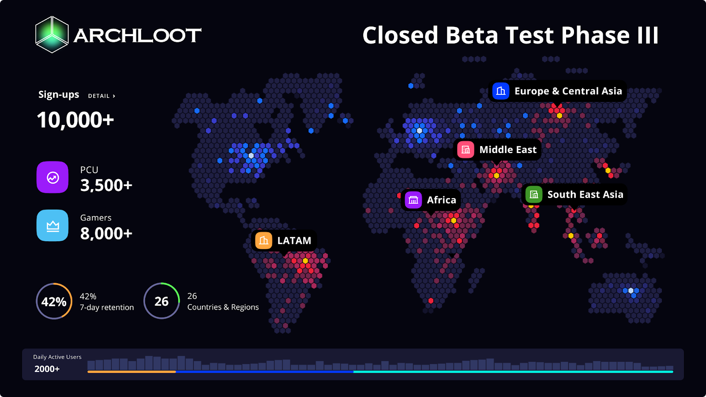Click the orange segment of DAU timeline

(131, 372)
